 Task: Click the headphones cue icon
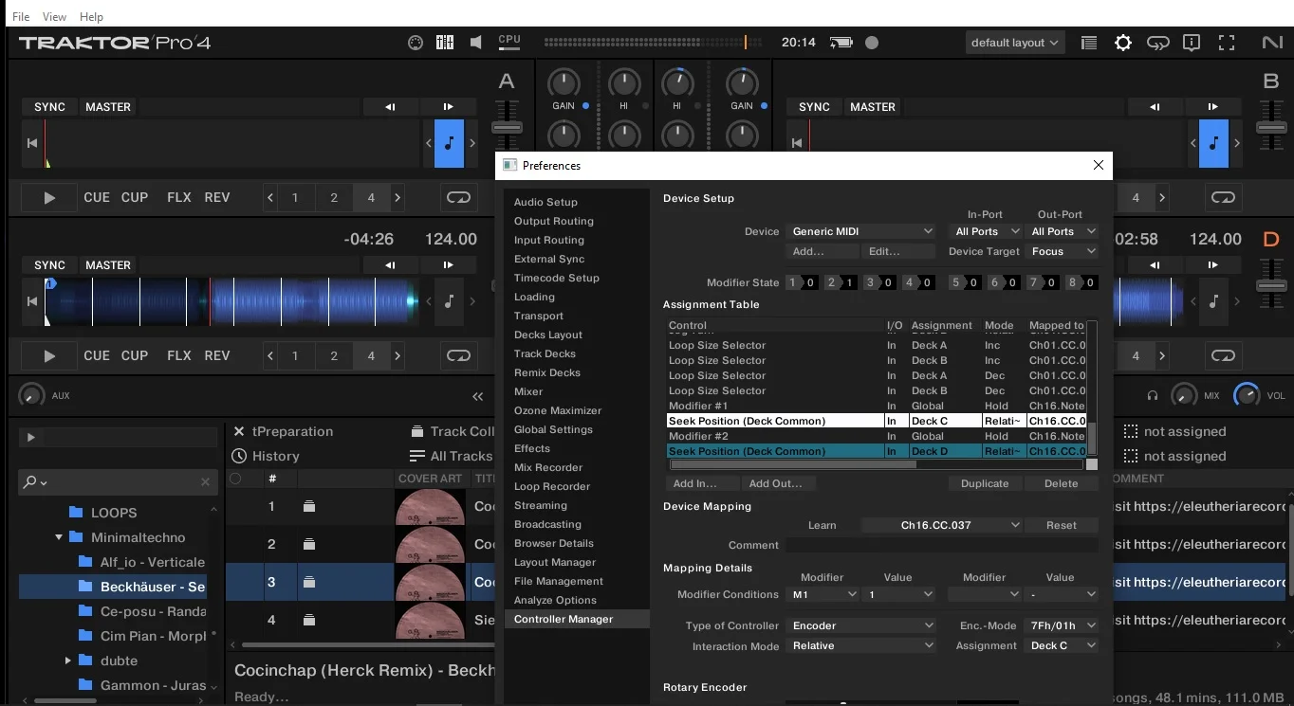(1153, 395)
